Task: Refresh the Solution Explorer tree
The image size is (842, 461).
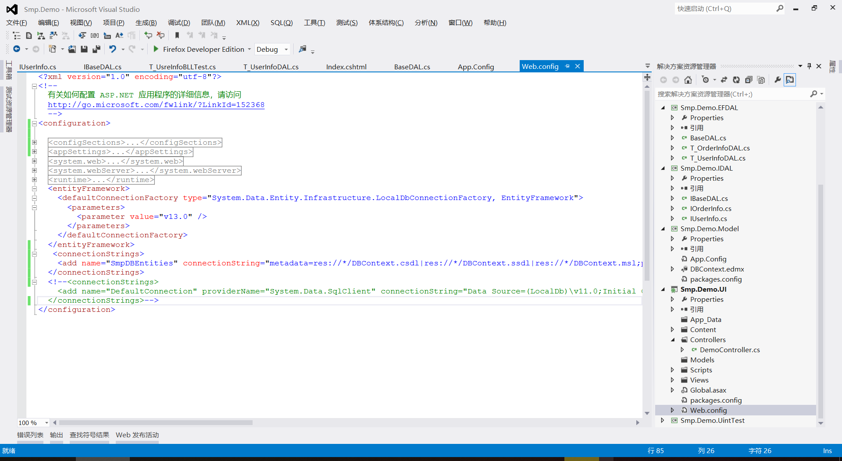Action: (x=736, y=80)
